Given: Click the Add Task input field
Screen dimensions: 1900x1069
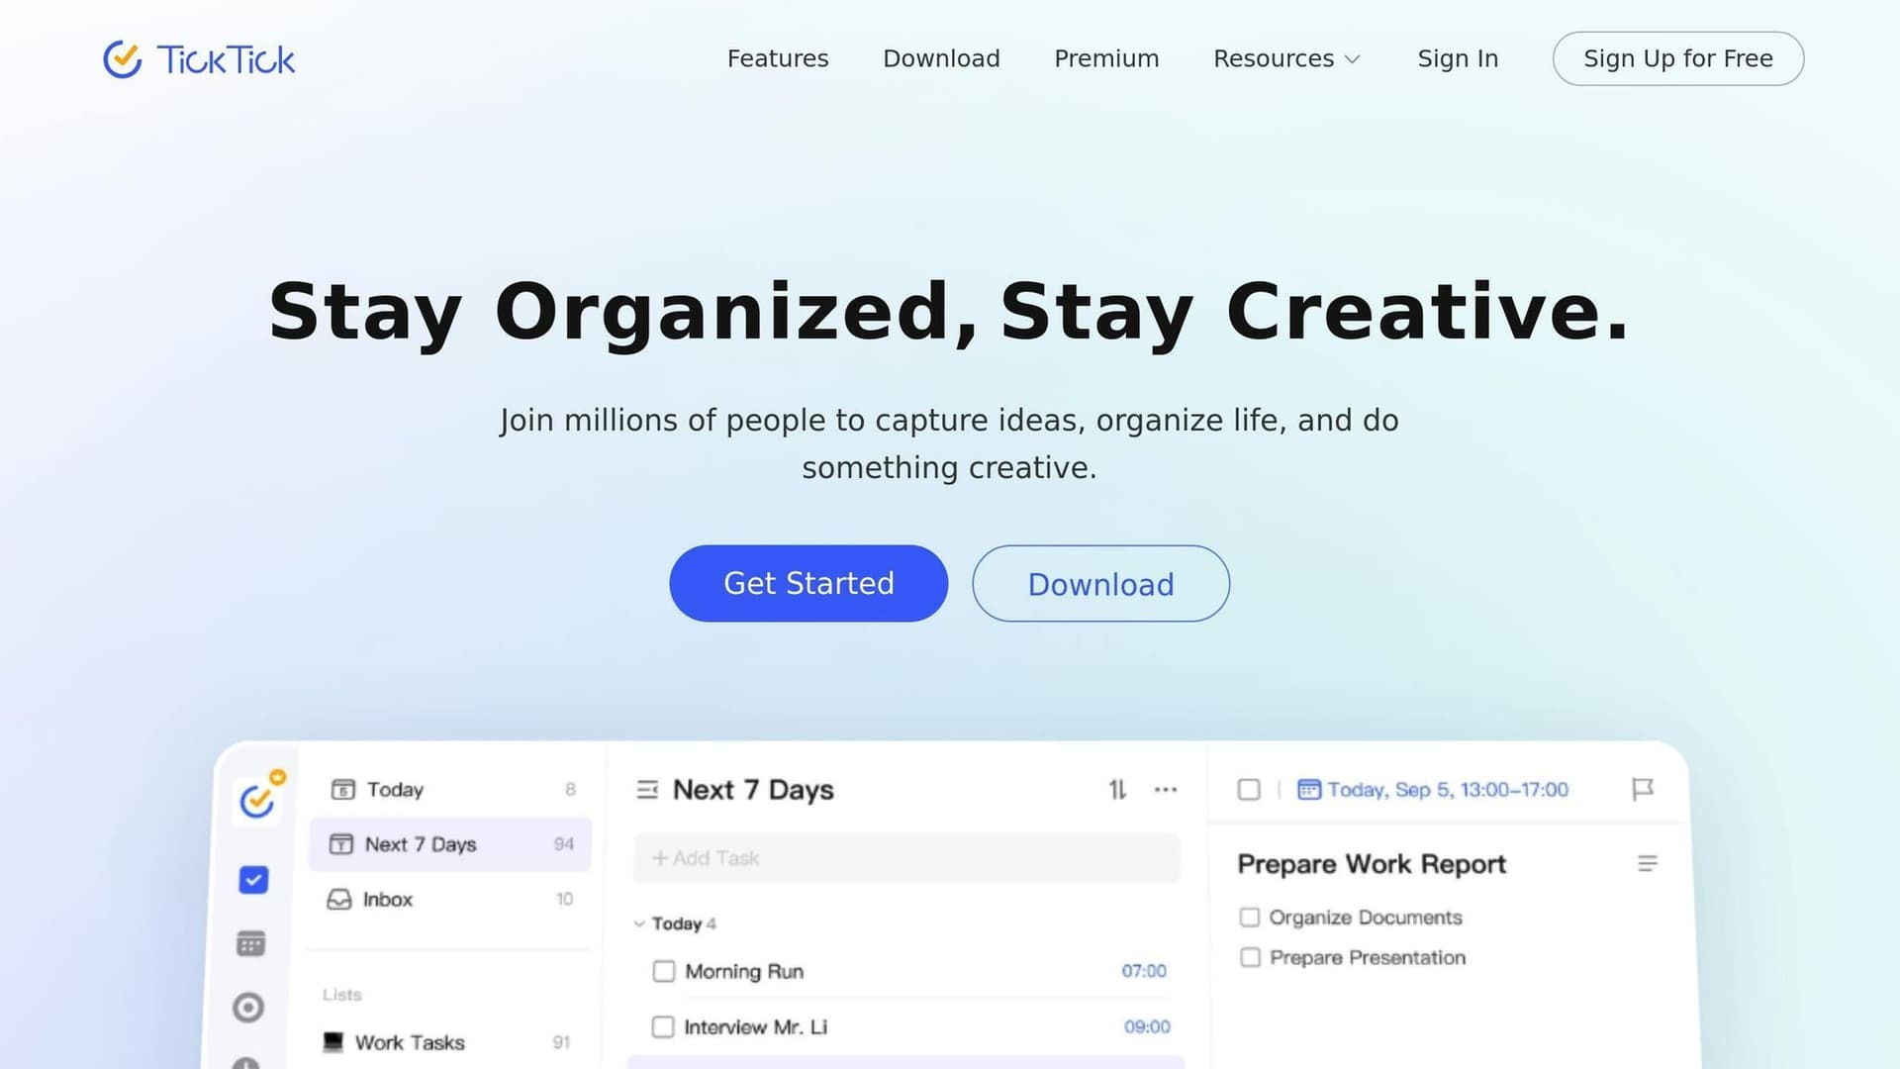Looking at the screenshot, I should click(x=906, y=858).
